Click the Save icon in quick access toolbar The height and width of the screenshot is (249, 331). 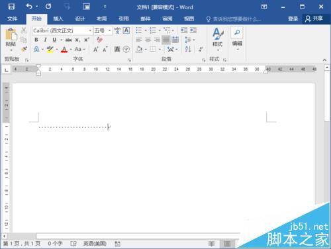pyautogui.click(x=11, y=7)
